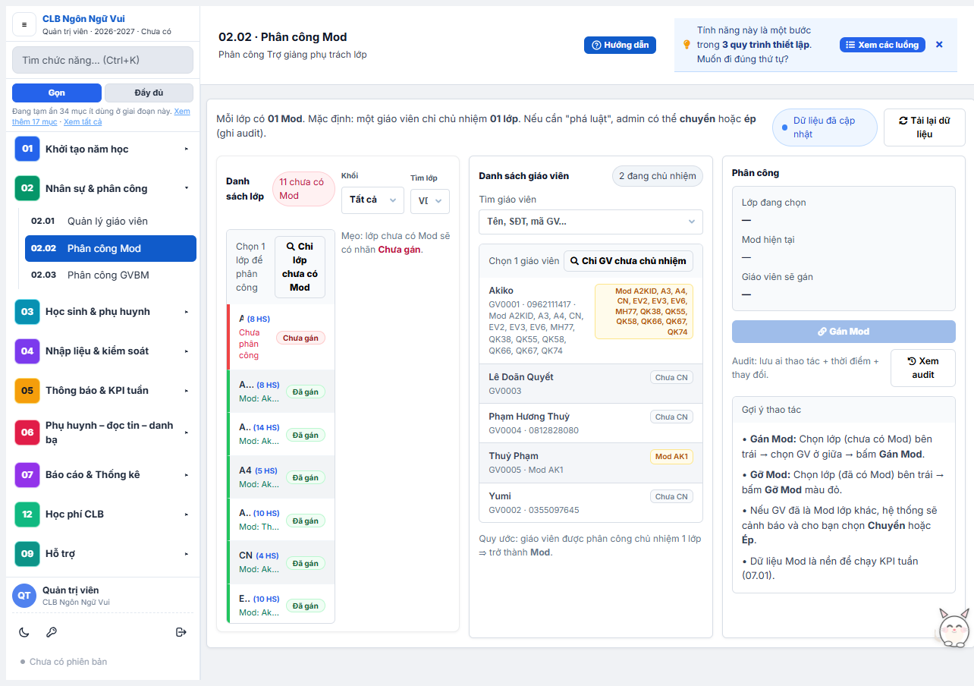Select the 02.02 Phân công Mod menu item

[111, 248]
